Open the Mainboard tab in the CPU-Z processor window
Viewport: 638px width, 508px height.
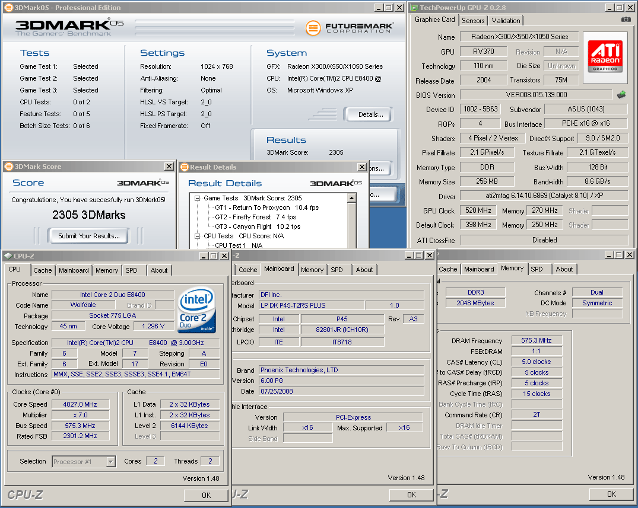pyautogui.click(x=74, y=270)
